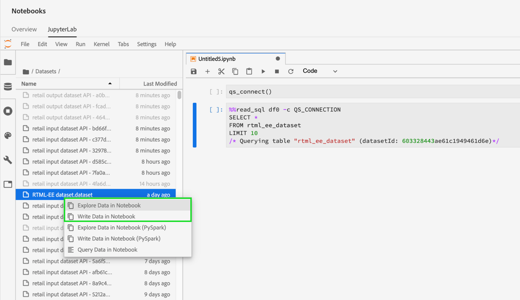520x300 pixels.
Task: Copy the selected cell
Action: [235, 71]
